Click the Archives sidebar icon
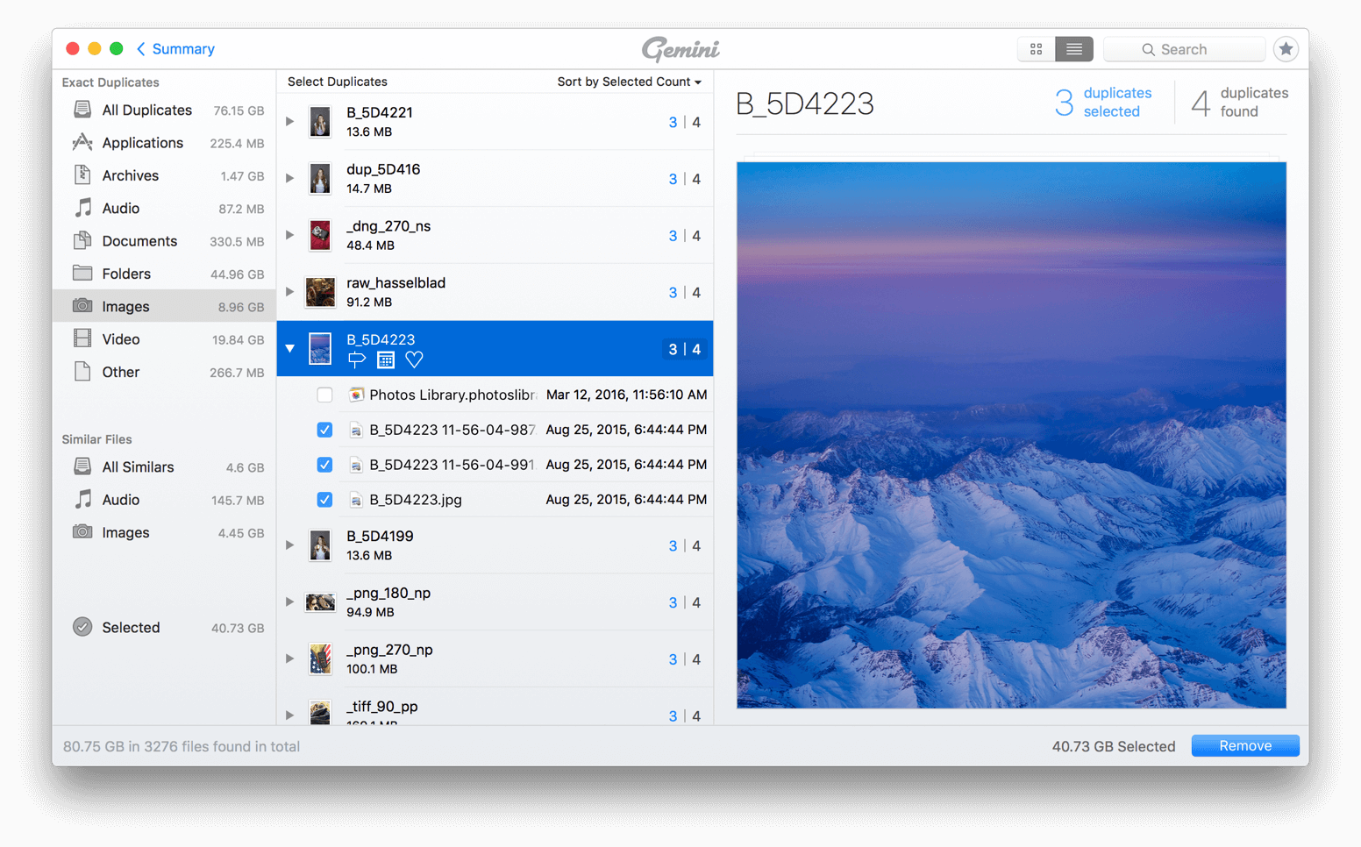 click(82, 174)
